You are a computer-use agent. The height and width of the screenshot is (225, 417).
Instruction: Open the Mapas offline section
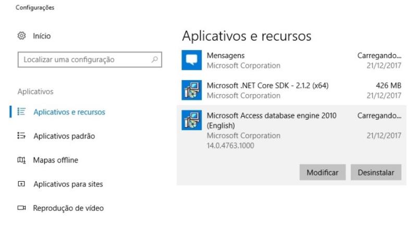(56, 160)
